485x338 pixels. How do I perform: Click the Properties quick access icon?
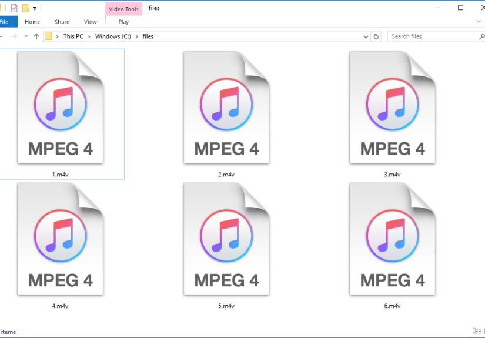pos(14,8)
